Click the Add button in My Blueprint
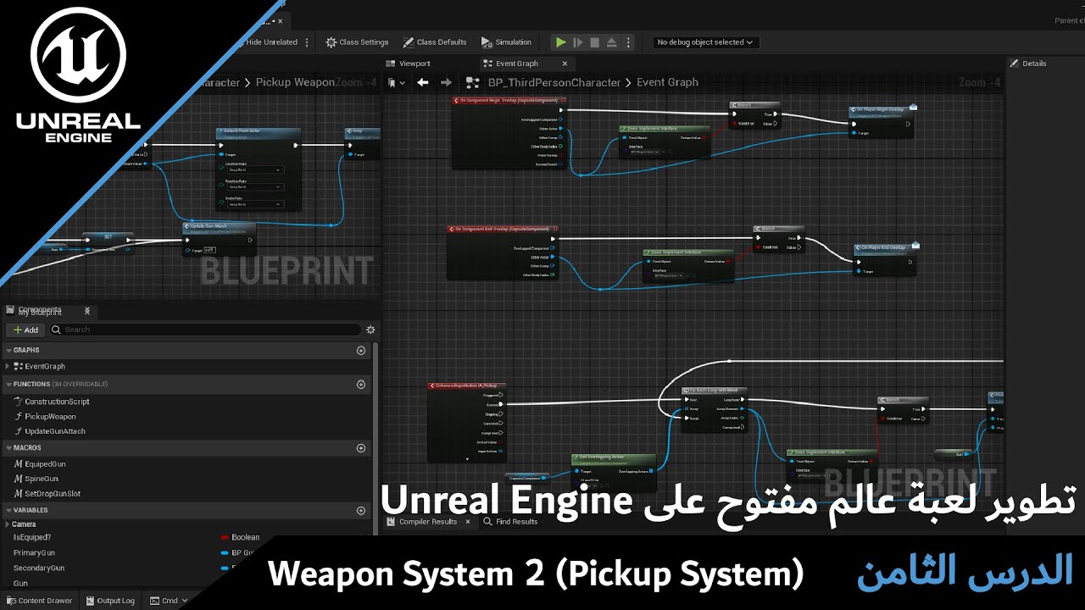 pos(25,330)
